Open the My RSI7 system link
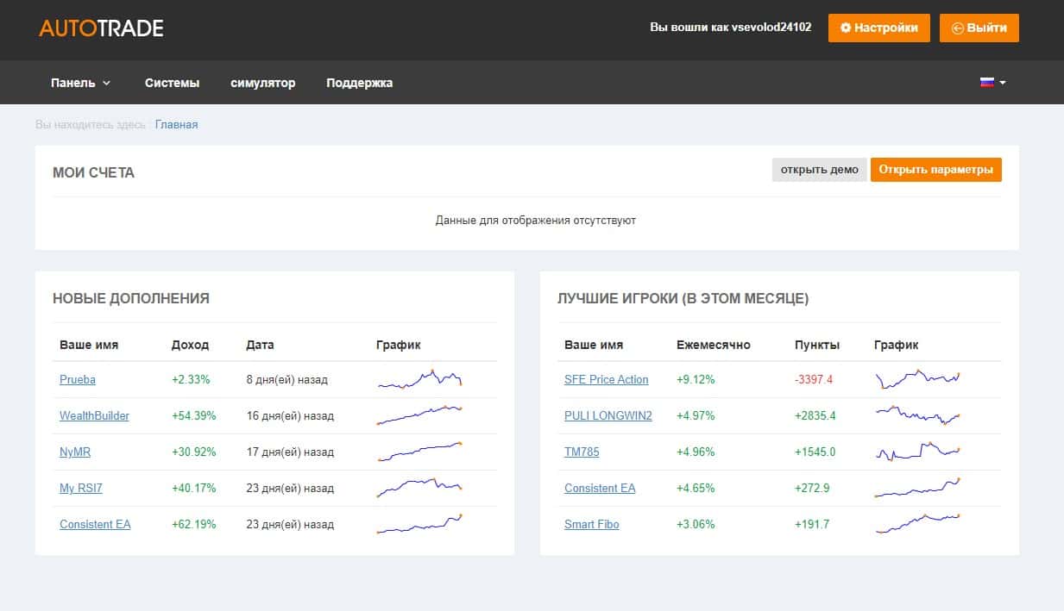Image resolution: width=1064 pixels, height=611 pixels. coord(81,488)
